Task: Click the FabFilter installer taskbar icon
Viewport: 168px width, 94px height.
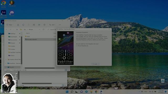Action: (101, 92)
